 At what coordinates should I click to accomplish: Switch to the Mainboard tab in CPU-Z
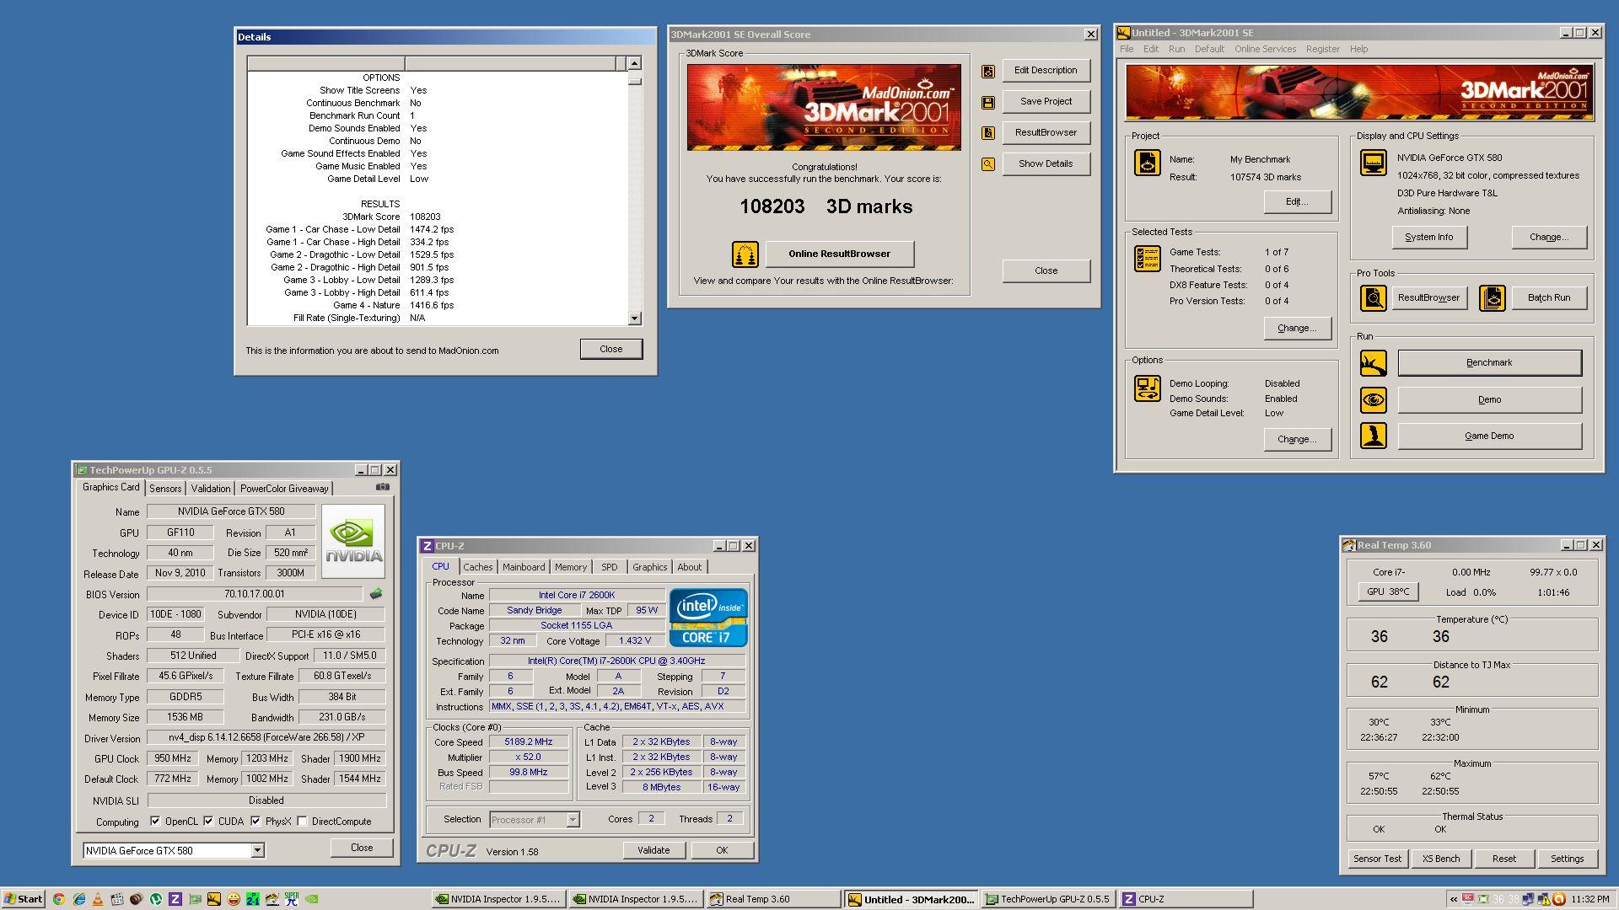pyautogui.click(x=524, y=567)
